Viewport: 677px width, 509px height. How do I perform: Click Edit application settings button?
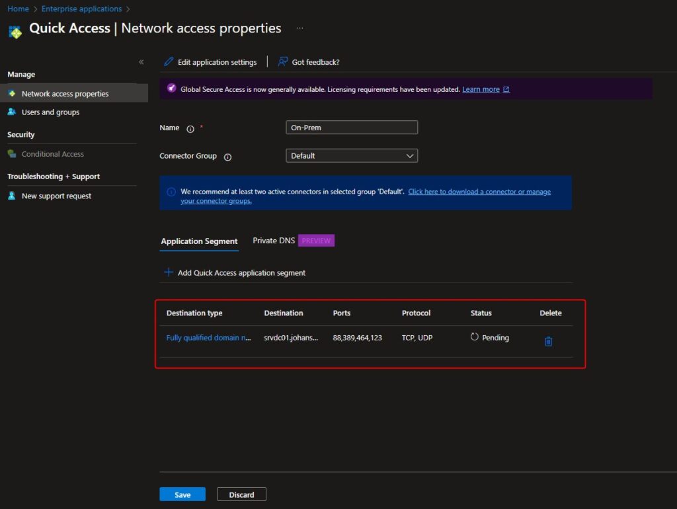click(x=210, y=62)
